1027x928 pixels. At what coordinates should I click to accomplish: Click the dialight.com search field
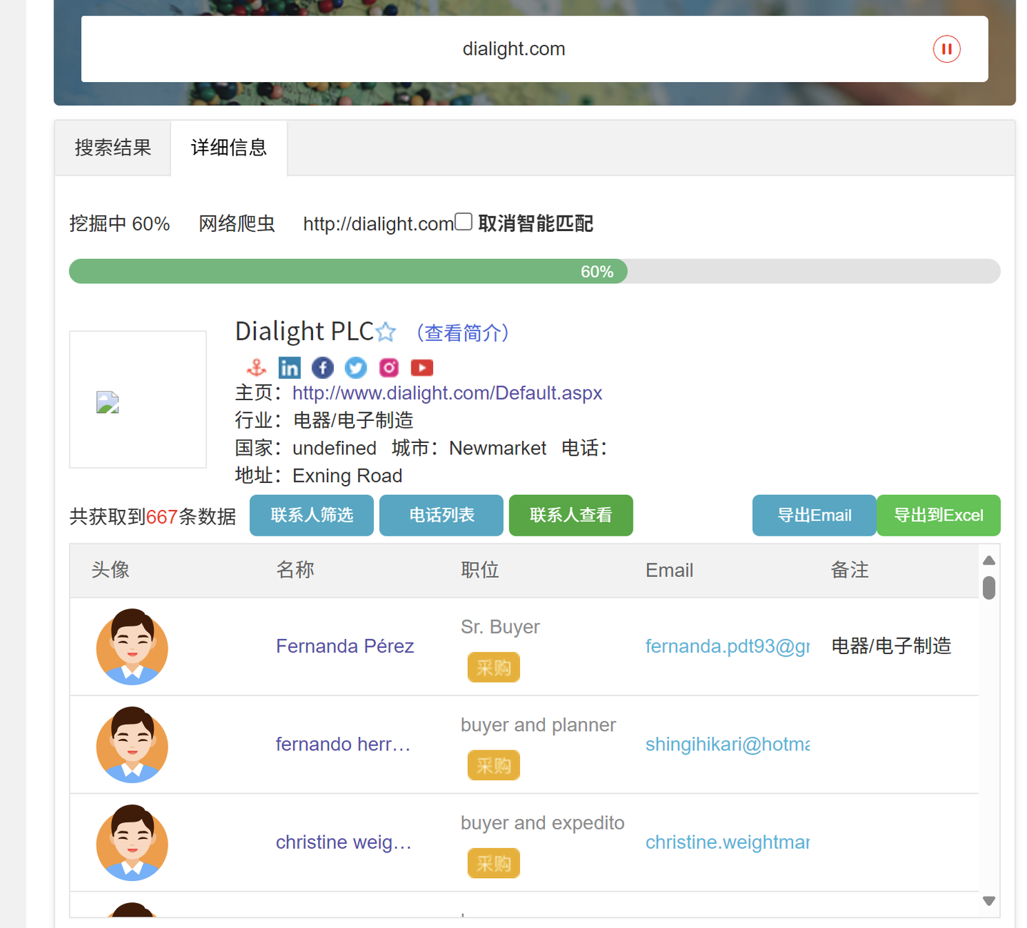click(513, 49)
